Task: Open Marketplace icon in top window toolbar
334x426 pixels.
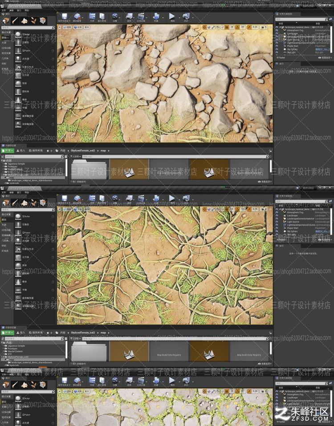Action: (102, 17)
